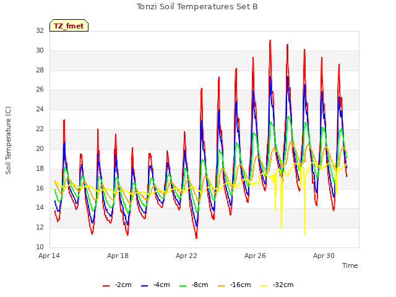Click the green -8cm legend color marker
The image size is (396, 297).
(183, 286)
